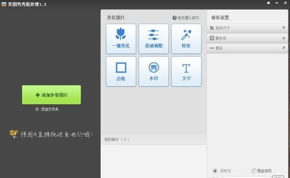The width and height of the screenshot is (290, 178).
Task: Open the 批处理小技巧 help link
Action: 186,18
